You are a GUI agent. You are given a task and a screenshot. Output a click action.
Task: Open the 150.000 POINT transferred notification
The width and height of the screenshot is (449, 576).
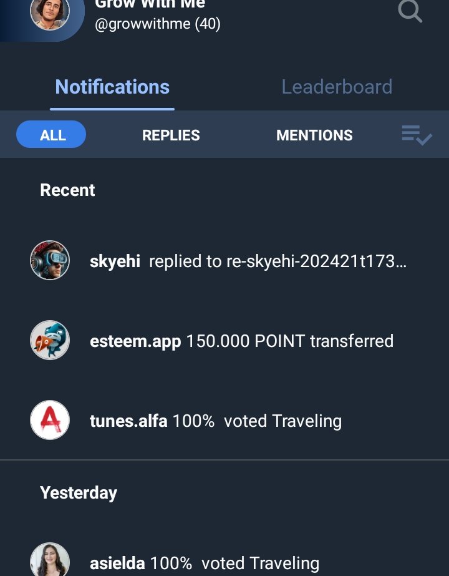pyautogui.click(x=289, y=341)
